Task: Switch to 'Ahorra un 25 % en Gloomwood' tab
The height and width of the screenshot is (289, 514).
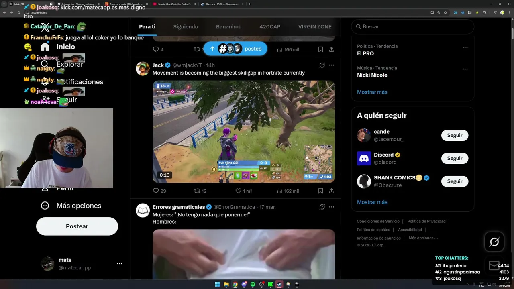Action: [222, 4]
